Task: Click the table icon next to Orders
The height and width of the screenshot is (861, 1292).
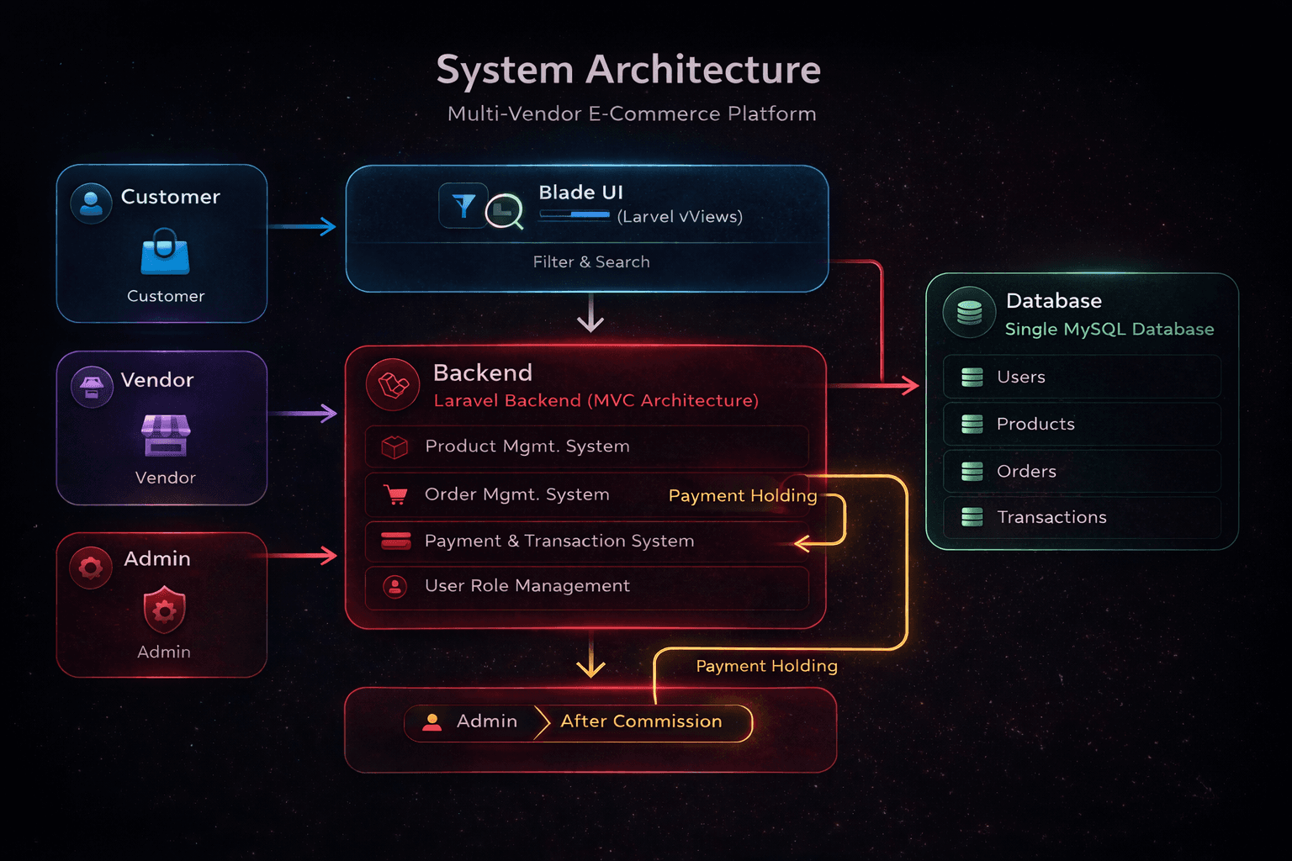Action: tap(972, 472)
